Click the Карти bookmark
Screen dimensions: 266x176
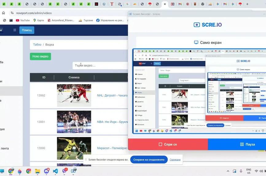(38, 20)
